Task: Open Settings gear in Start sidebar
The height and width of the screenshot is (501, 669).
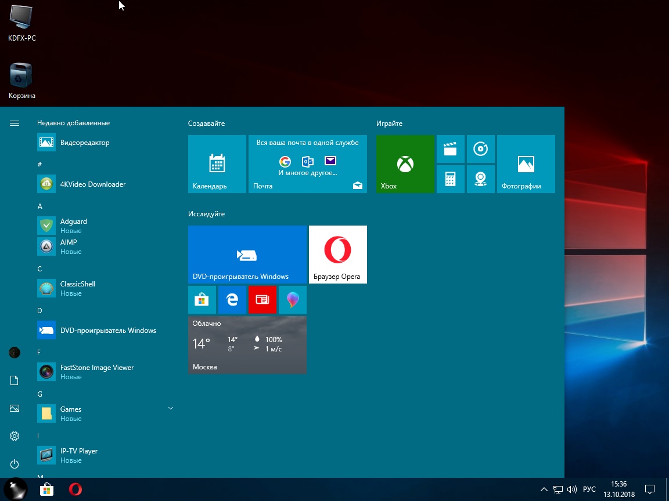Action: point(15,436)
